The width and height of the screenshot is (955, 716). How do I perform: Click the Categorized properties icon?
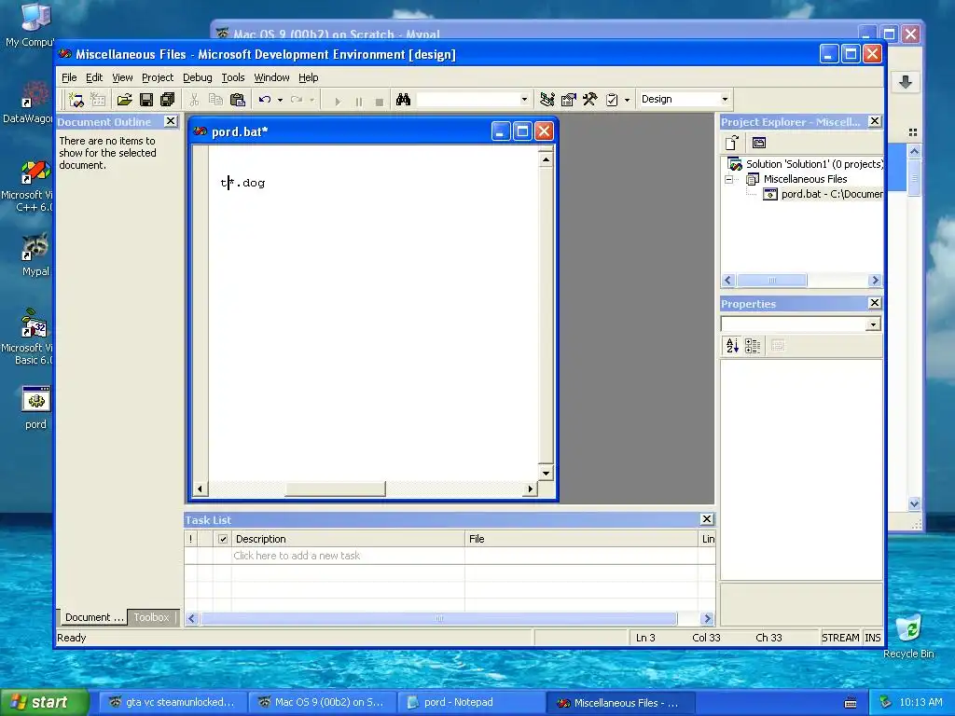coord(753,346)
